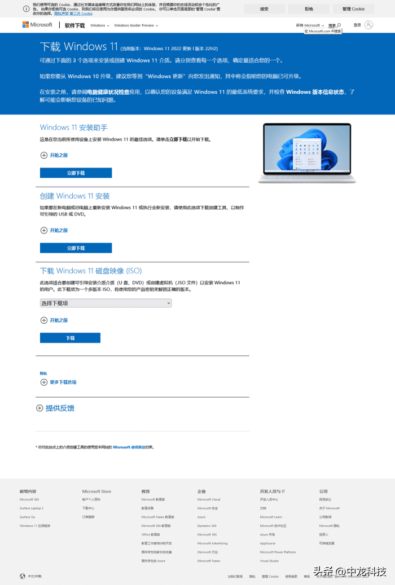The width and height of the screenshot is (395, 585).
Task: Reject cookies with the 拒绝 button
Action: (x=309, y=8)
